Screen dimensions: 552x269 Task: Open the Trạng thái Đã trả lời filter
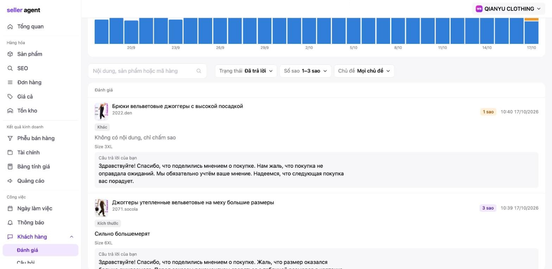[246, 71]
